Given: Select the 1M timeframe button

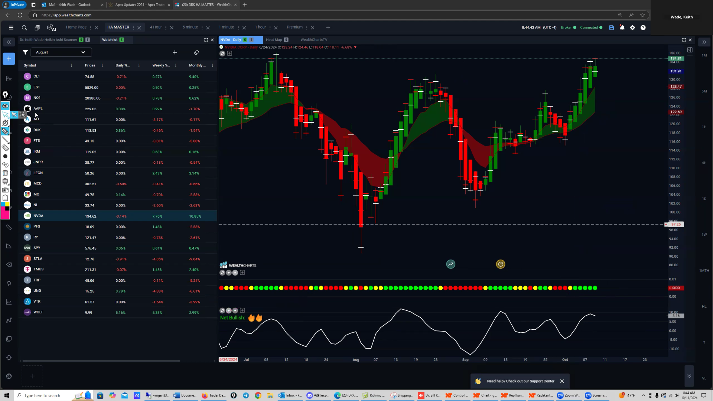Looking at the screenshot, I should pos(704,55).
